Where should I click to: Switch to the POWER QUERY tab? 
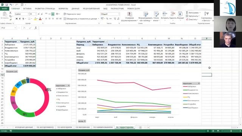[133, 9]
